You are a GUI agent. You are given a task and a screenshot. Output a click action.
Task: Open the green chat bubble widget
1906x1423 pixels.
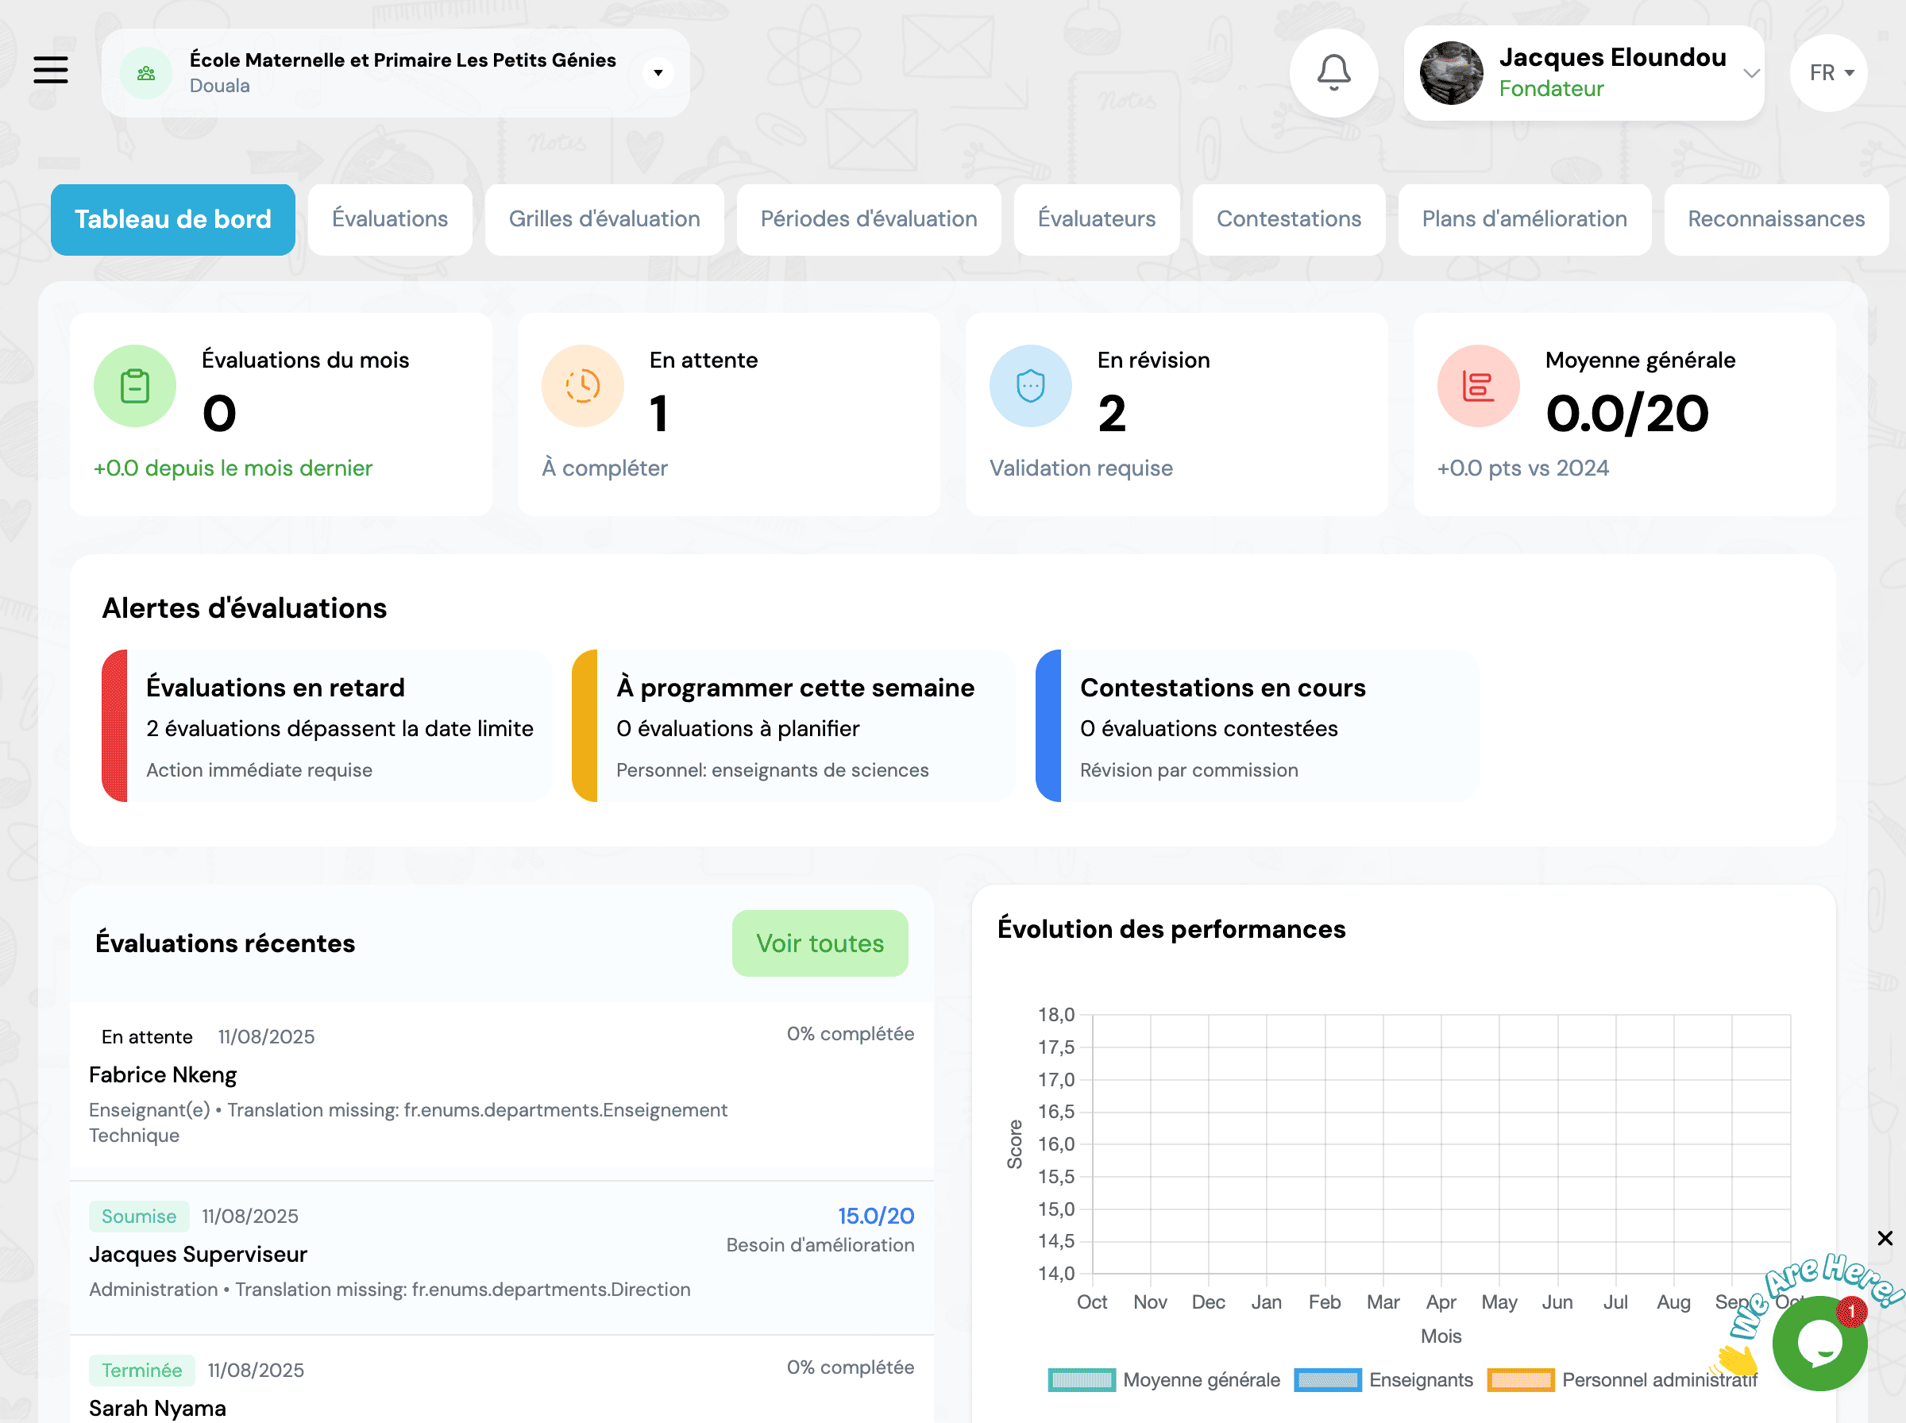point(1819,1343)
